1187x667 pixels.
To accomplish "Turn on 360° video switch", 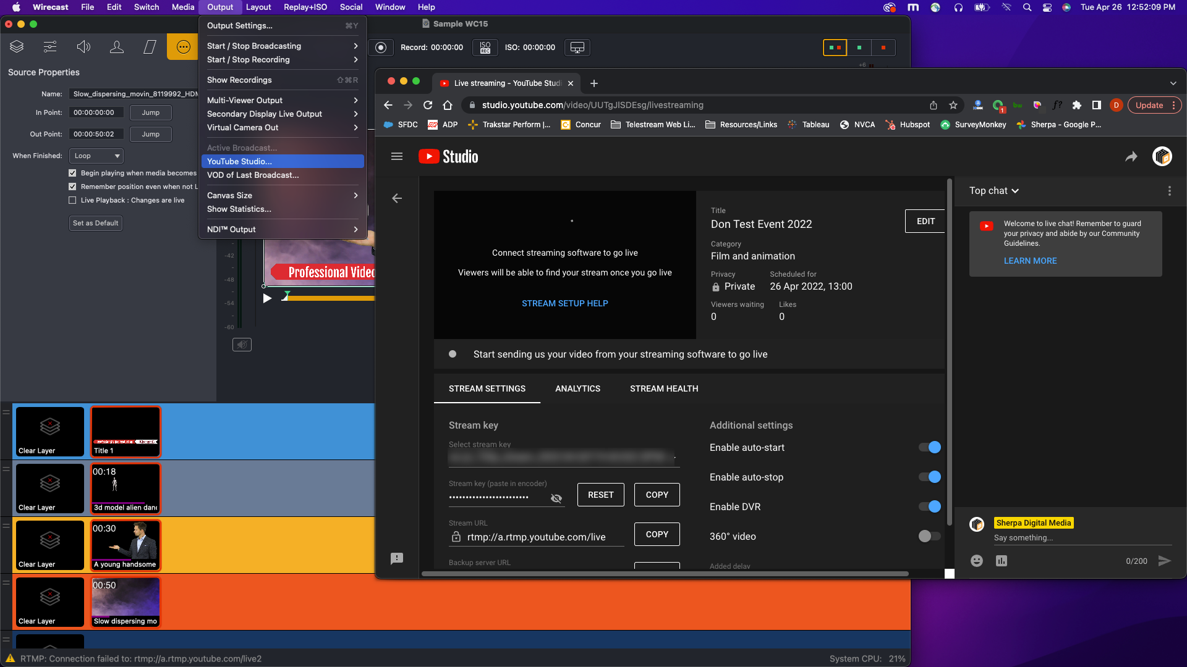I will pos(929,536).
